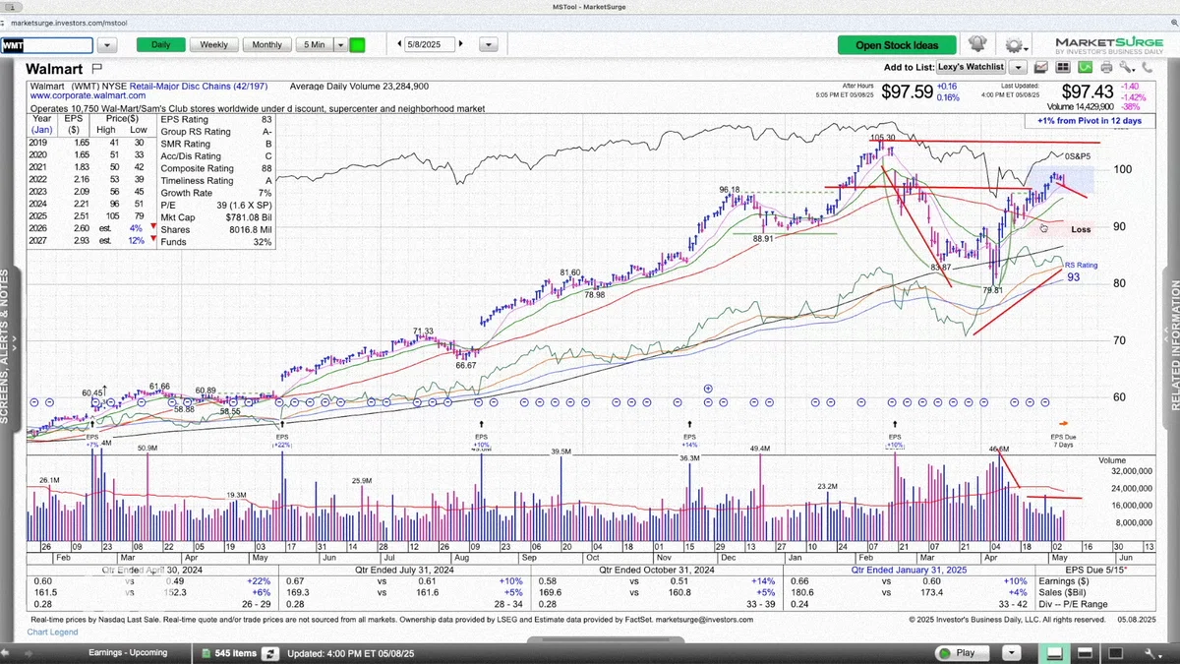1180x664 pixels.
Task: Click the 5/8/2025 date field
Action: tap(430, 44)
